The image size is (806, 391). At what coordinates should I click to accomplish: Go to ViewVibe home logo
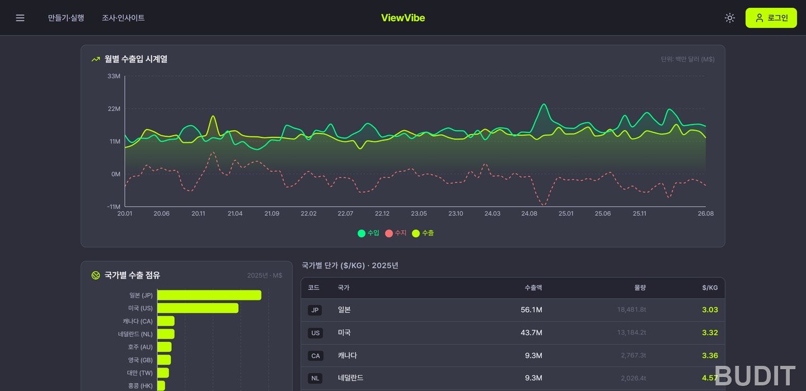(403, 18)
